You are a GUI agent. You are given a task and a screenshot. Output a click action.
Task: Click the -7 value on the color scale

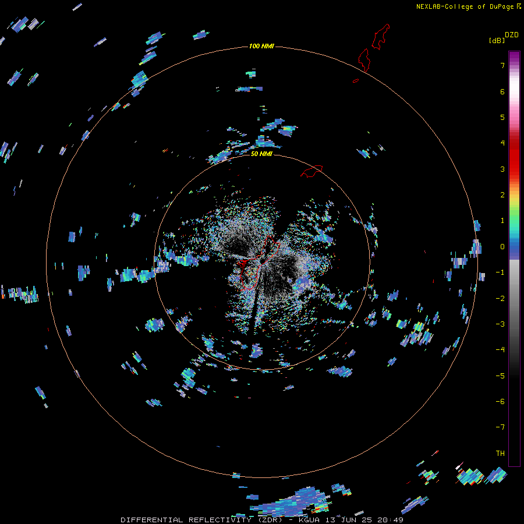pos(500,427)
